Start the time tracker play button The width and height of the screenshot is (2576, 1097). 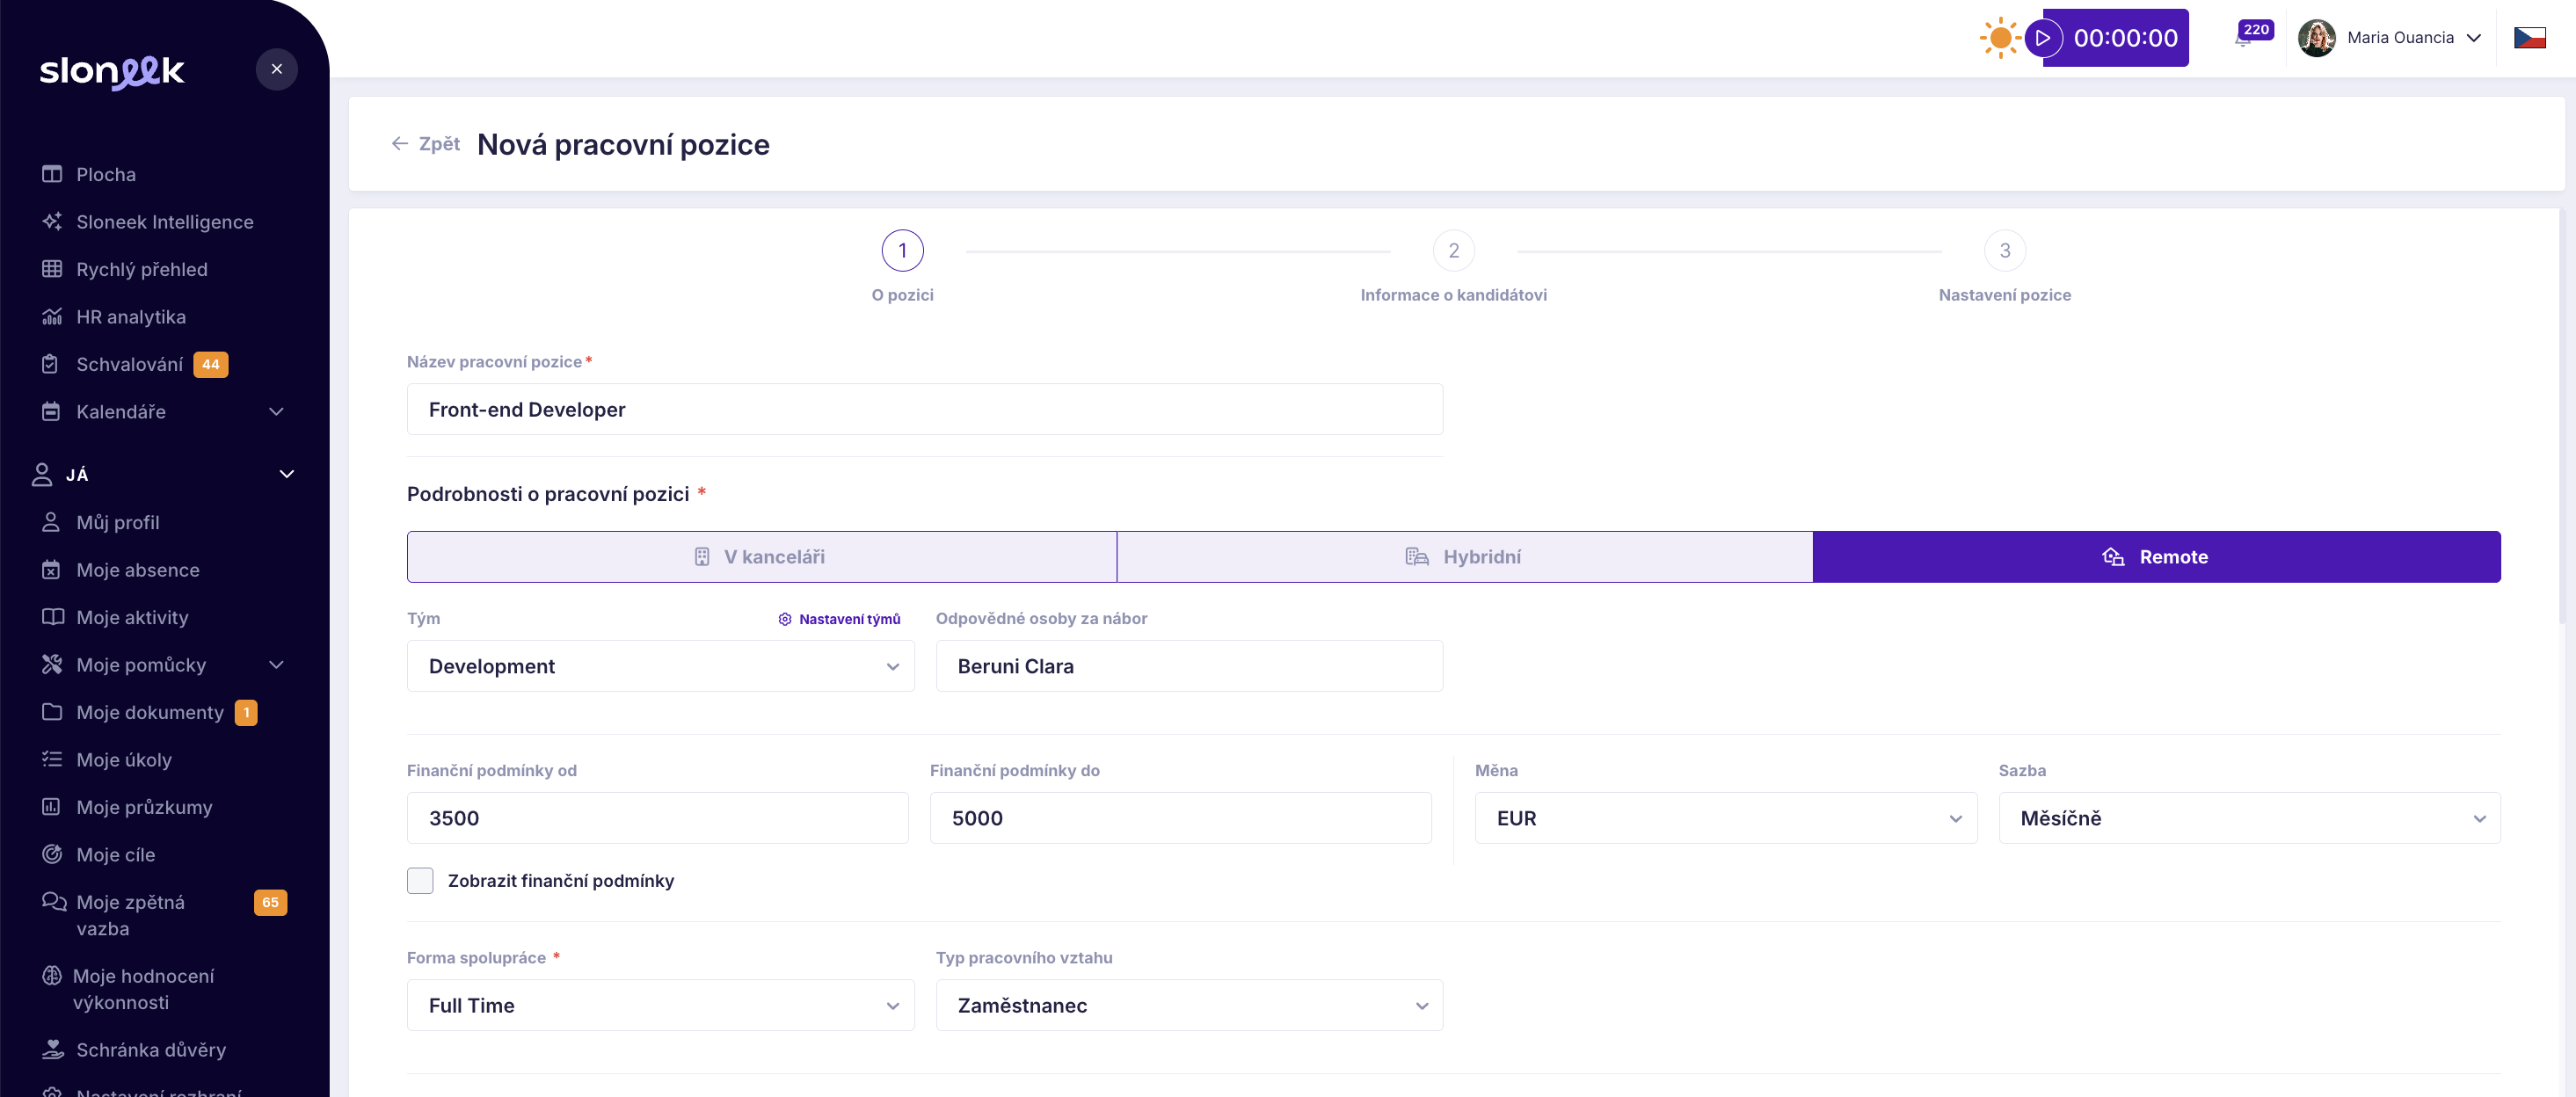click(2043, 38)
